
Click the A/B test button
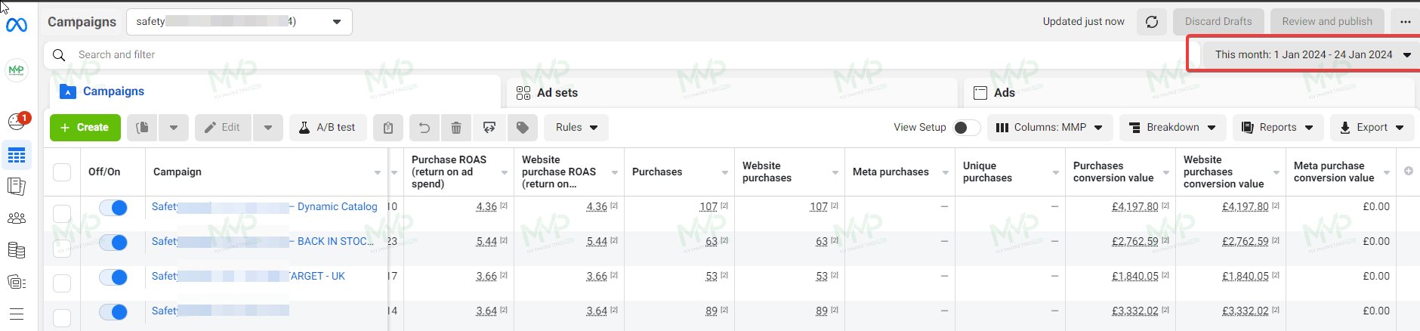[x=328, y=128]
